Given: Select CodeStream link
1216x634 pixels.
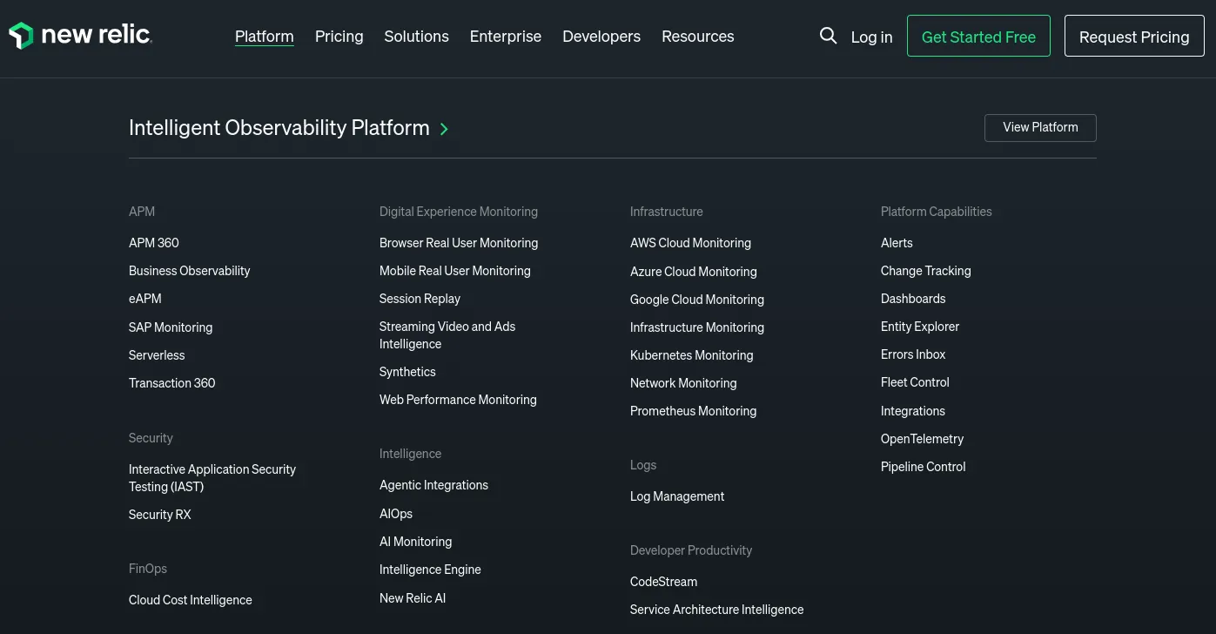Looking at the screenshot, I should tap(663, 582).
